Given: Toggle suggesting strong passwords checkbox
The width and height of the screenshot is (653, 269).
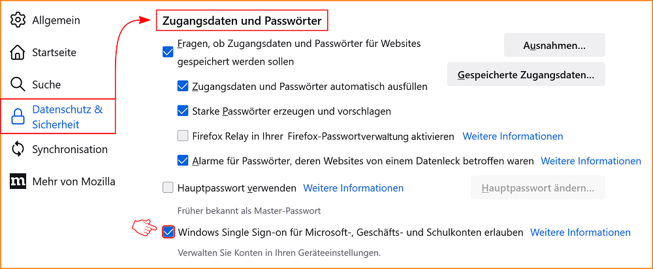Looking at the screenshot, I should [183, 111].
